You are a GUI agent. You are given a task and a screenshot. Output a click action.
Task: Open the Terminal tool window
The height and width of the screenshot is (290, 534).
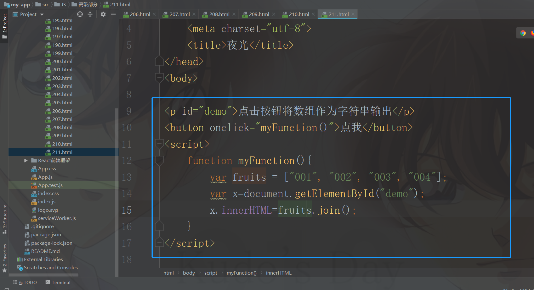[x=58, y=282]
